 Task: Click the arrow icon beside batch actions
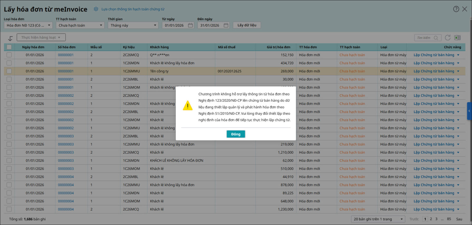pos(10,38)
